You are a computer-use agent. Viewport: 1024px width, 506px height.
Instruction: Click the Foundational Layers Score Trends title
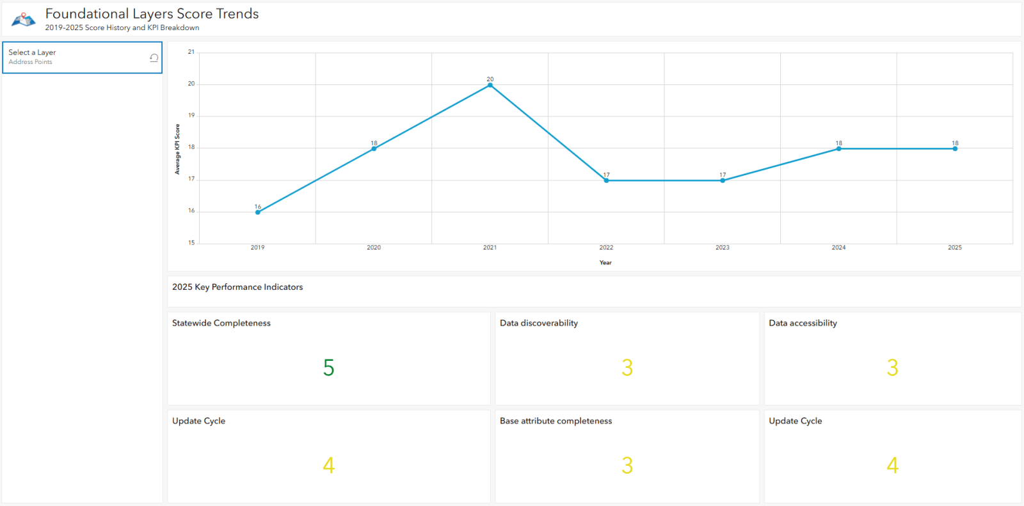click(152, 14)
